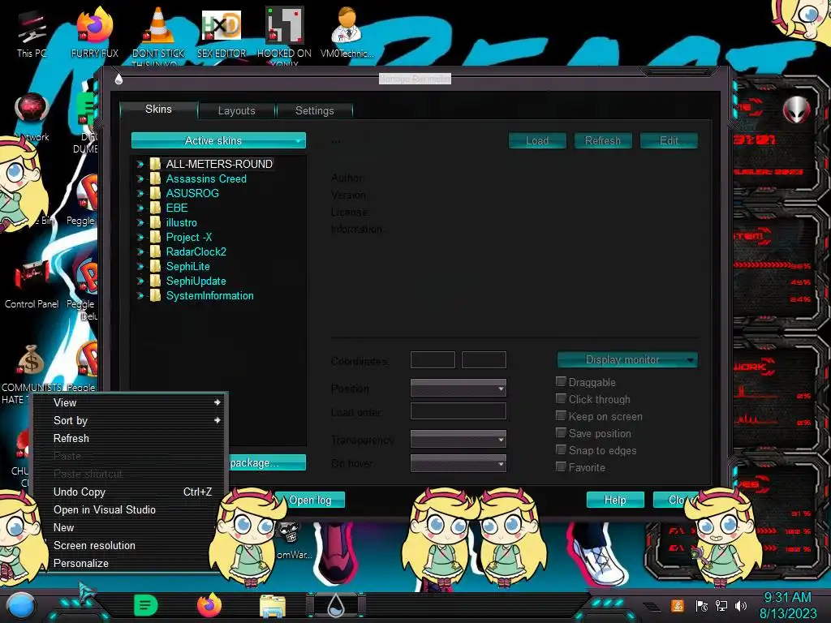Click the Edit button

669,140
